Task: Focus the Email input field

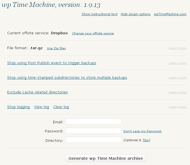Action: pyautogui.click(x=93, y=122)
